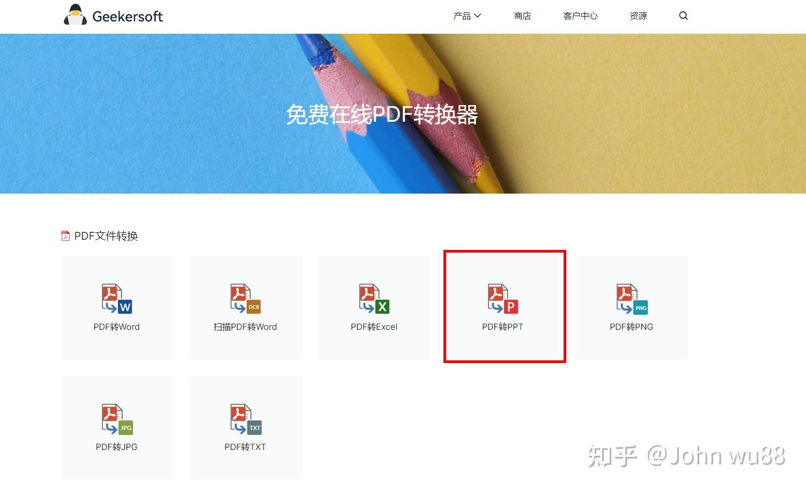The height and width of the screenshot is (488, 806).
Task: Open the search magnifier icon
Action: (683, 16)
